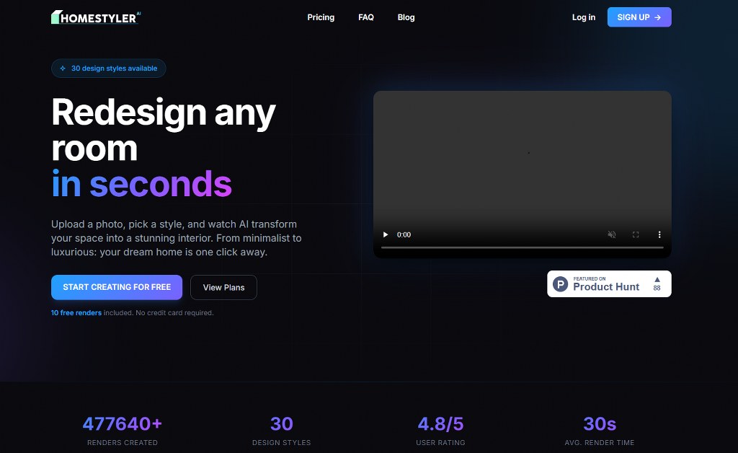Click the 'in seconds' gradient heading

[142, 184]
